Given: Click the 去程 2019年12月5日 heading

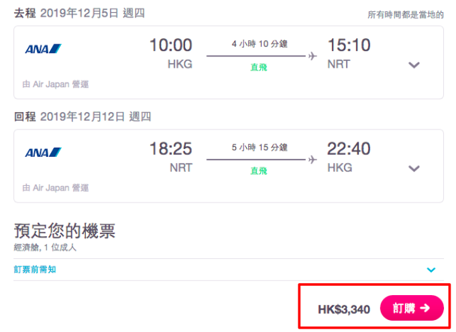Looking at the screenshot, I should [79, 13].
